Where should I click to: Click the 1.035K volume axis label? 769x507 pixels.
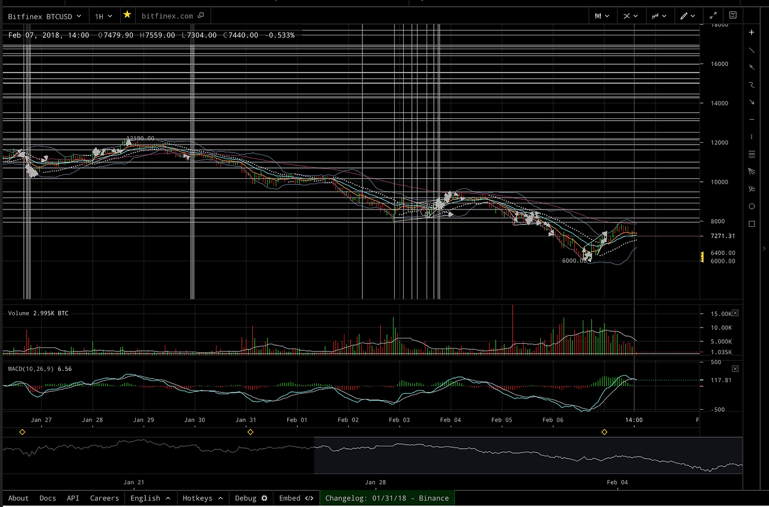pyautogui.click(x=722, y=352)
